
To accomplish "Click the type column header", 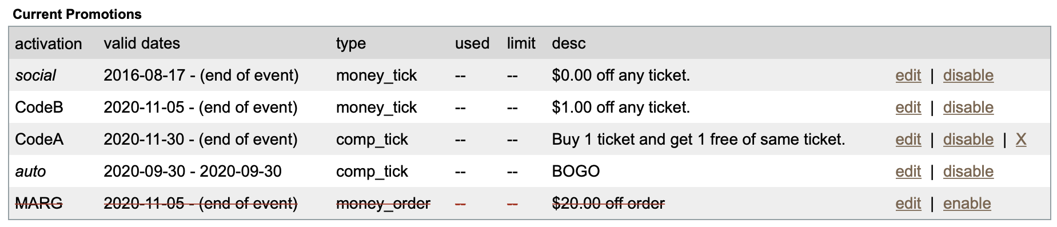I will [x=351, y=44].
